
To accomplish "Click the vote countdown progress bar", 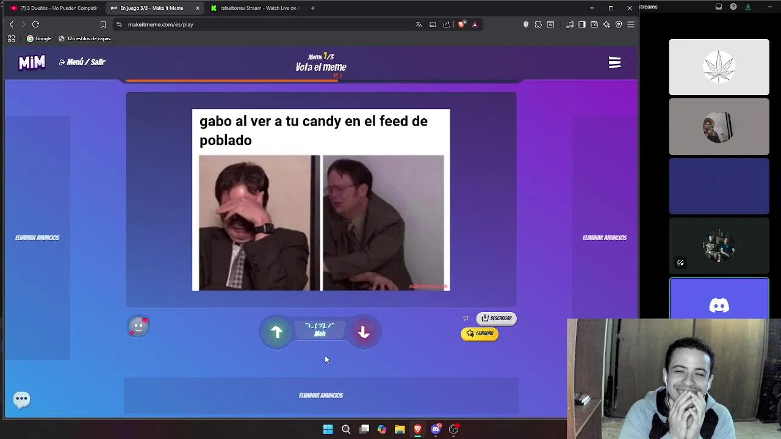I will 321,80.
